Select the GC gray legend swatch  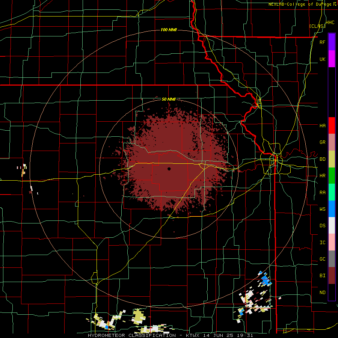click(332, 259)
